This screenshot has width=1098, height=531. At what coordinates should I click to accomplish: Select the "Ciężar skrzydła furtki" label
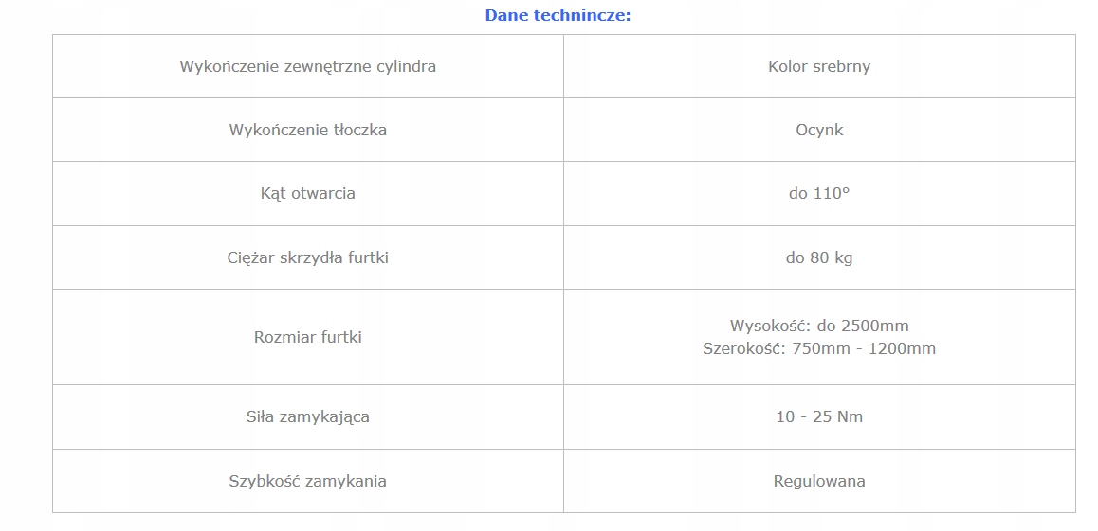pyautogui.click(x=308, y=257)
